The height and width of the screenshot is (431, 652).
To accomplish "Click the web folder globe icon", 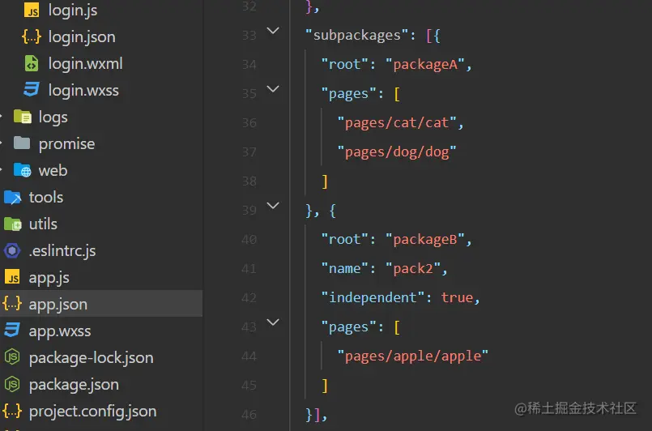I will click(x=23, y=170).
